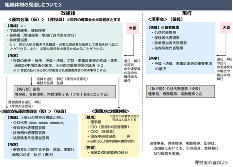Viewport: 233px width, 167px height.
Task: Click 【執行部】公益代表理事(役員) label
Action: tap(175, 89)
